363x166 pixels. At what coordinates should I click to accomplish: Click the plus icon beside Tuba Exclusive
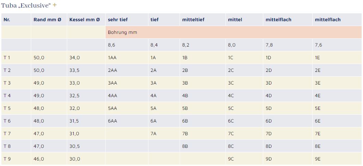[x=55, y=5]
